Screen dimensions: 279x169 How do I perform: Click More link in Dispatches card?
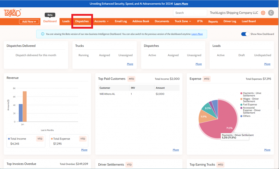point(199,64)
